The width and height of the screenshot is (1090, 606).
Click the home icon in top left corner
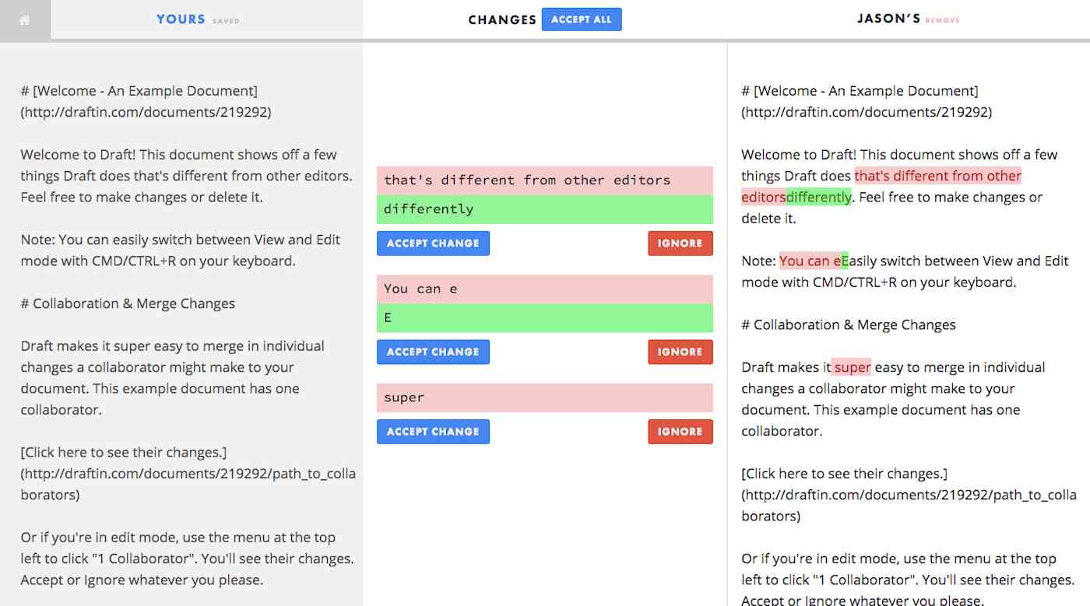coord(26,20)
